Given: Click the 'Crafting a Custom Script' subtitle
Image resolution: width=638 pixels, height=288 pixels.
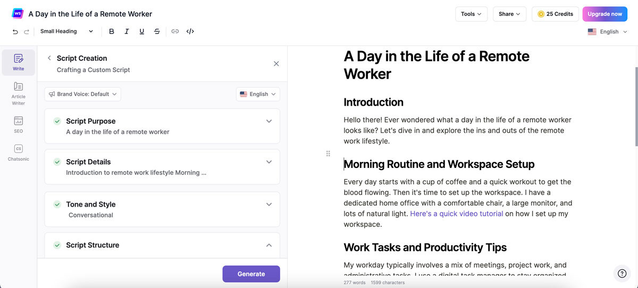Looking at the screenshot, I should (x=94, y=70).
